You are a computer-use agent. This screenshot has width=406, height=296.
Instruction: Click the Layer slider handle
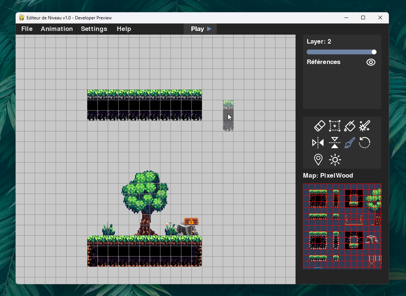point(374,52)
